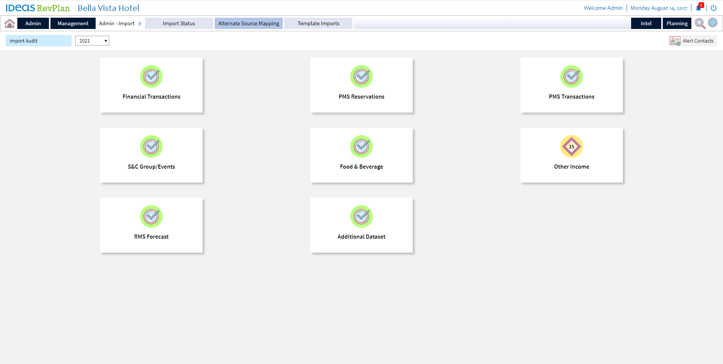The image size is (723, 364).
Task: Click the Financial Transactions checkmark icon
Action: (x=151, y=76)
